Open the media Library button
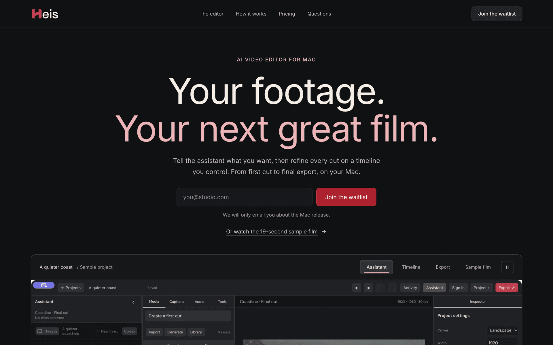Image resolution: width=553 pixels, height=345 pixels. click(x=196, y=332)
